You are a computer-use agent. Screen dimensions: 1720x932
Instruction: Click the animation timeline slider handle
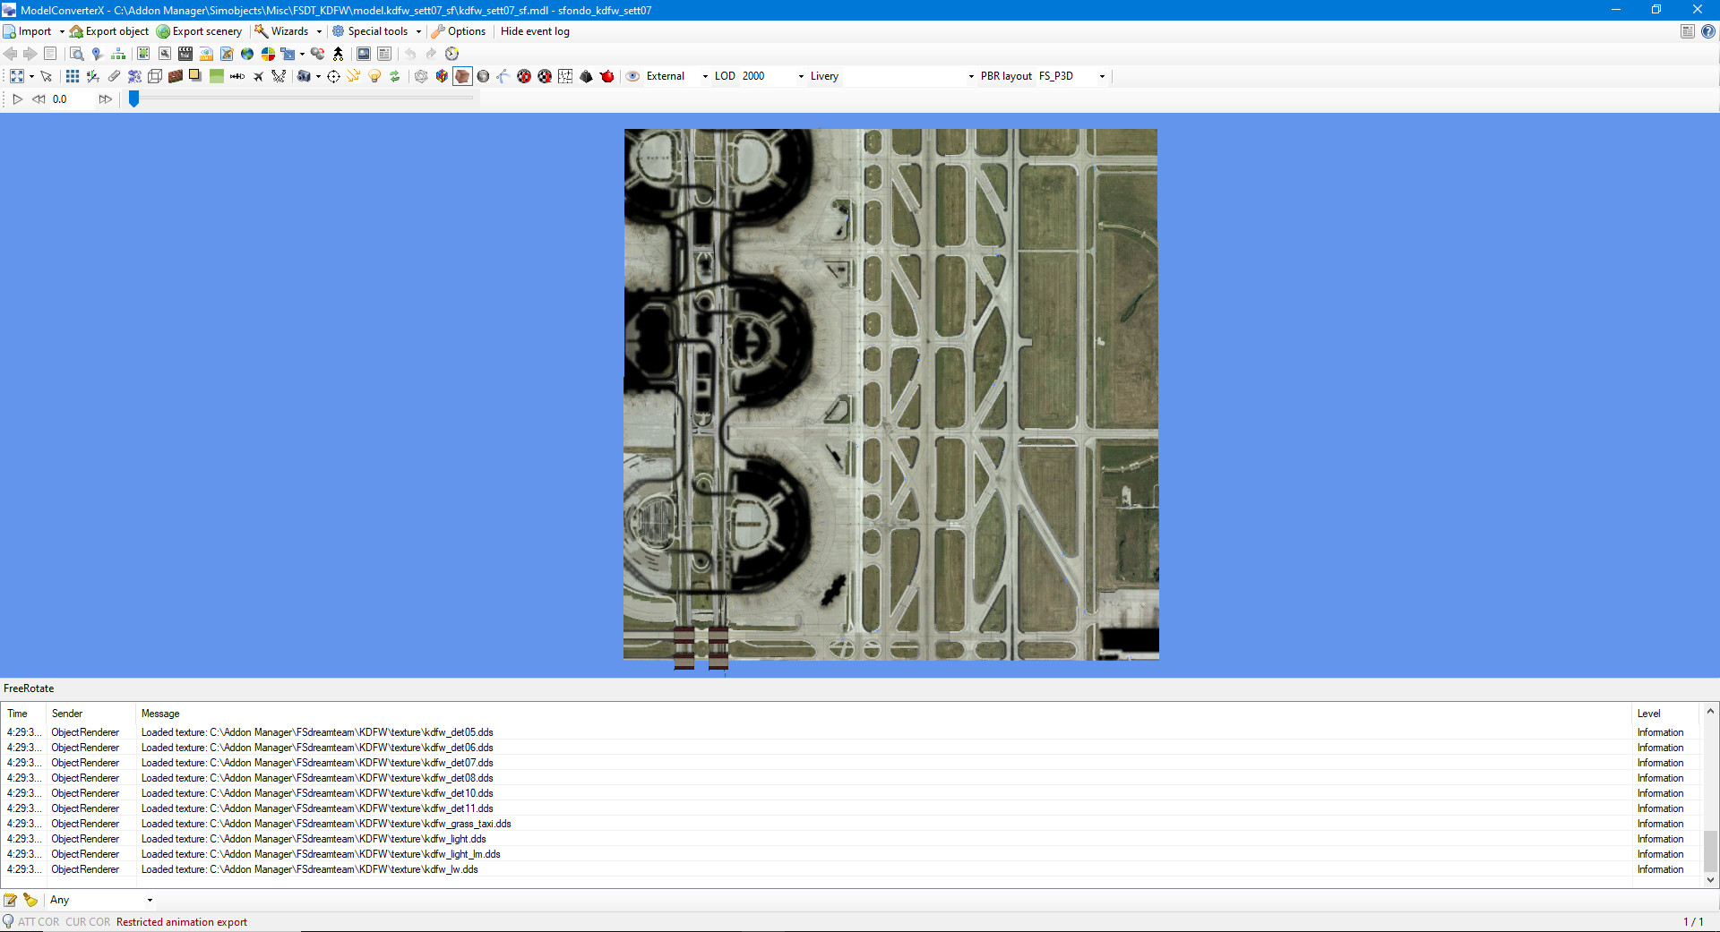133,98
